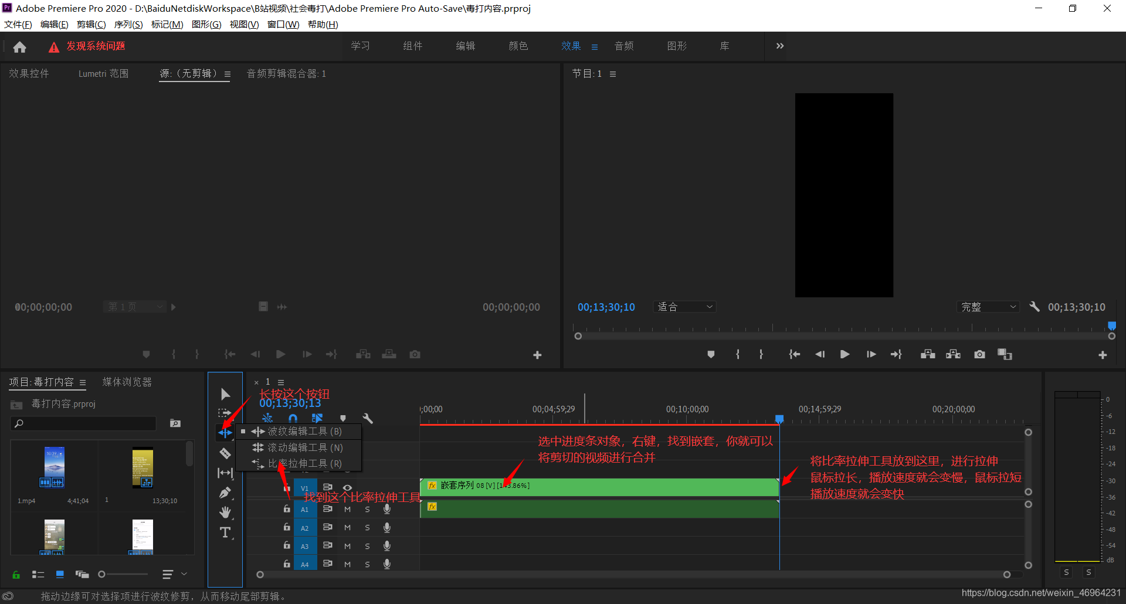This screenshot has width=1126, height=604.
Task: Open playback resolution dropdown 完整
Action: coord(988,307)
